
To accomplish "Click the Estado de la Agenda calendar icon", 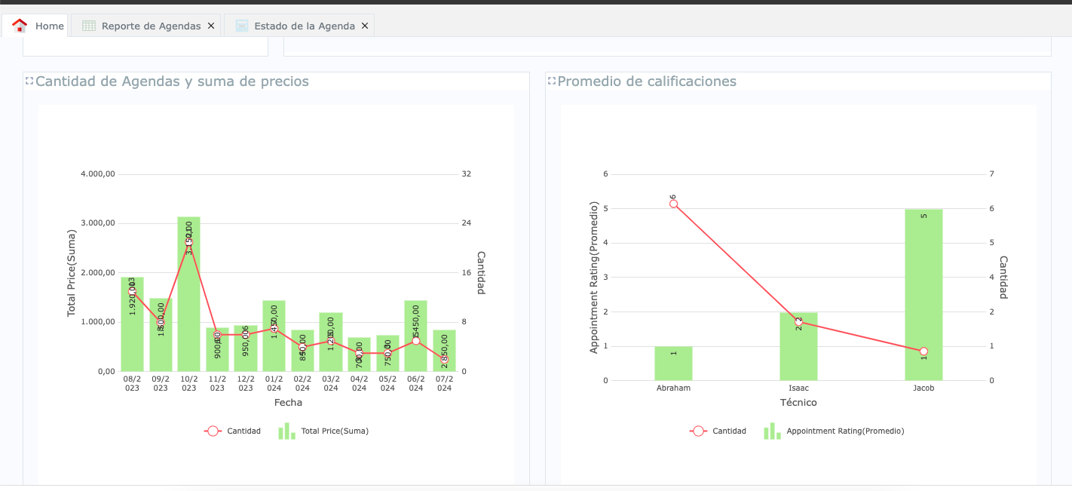I will tap(241, 26).
